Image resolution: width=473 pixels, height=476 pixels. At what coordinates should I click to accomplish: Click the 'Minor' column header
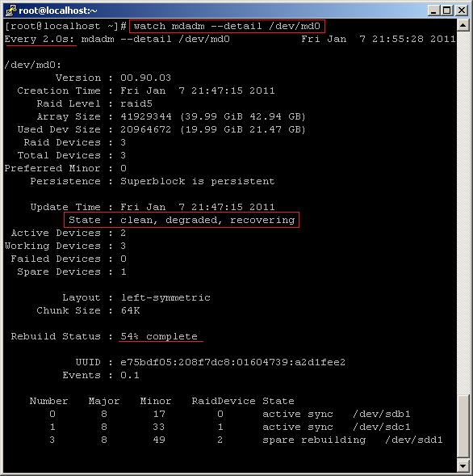[x=156, y=401]
